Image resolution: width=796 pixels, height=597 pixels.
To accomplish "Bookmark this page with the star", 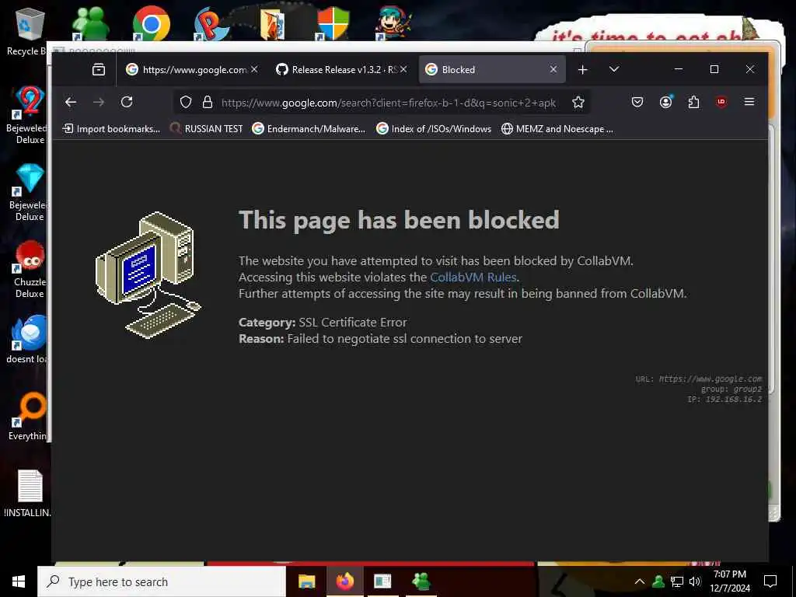I will coord(578,103).
